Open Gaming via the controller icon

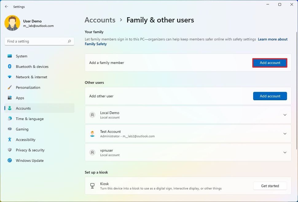10,129
